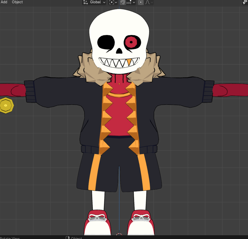Click the orange origin dot on the neck
Viewport: 248px width, 239px height.
[x=119, y=84]
